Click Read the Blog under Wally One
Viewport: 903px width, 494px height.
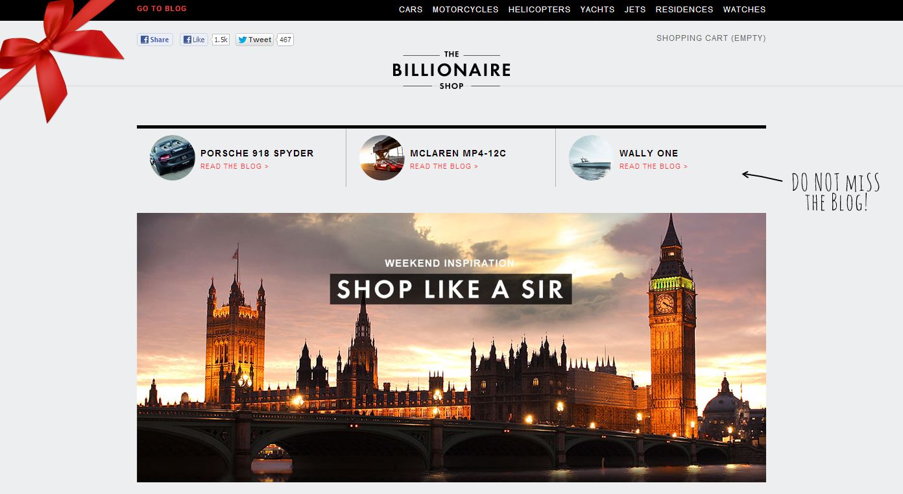(x=653, y=167)
